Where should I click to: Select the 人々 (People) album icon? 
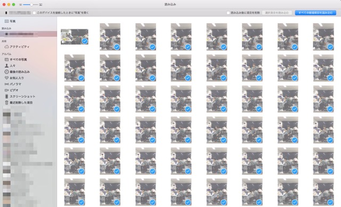click(6, 66)
